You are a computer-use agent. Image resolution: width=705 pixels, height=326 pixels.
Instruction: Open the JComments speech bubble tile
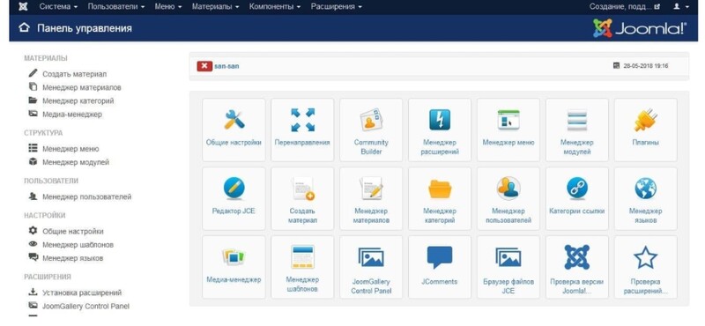[x=440, y=267]
